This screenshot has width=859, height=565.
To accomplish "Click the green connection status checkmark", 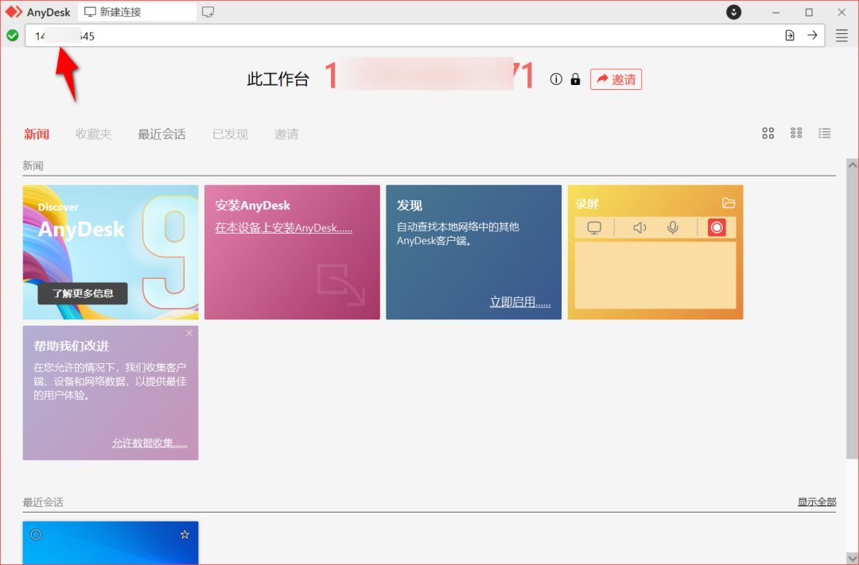I will coord(13,35).
